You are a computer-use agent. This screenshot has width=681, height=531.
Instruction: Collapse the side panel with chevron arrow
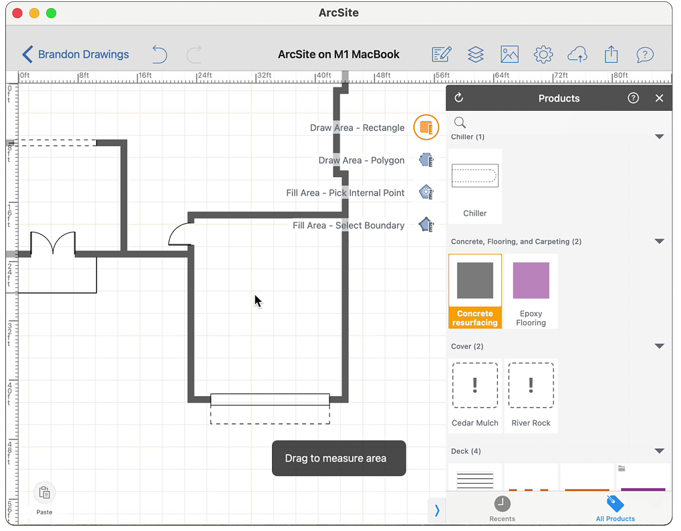[437, 510]
